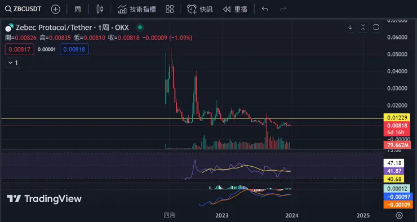Click the 2025 label on time axis

click(363, 215)
